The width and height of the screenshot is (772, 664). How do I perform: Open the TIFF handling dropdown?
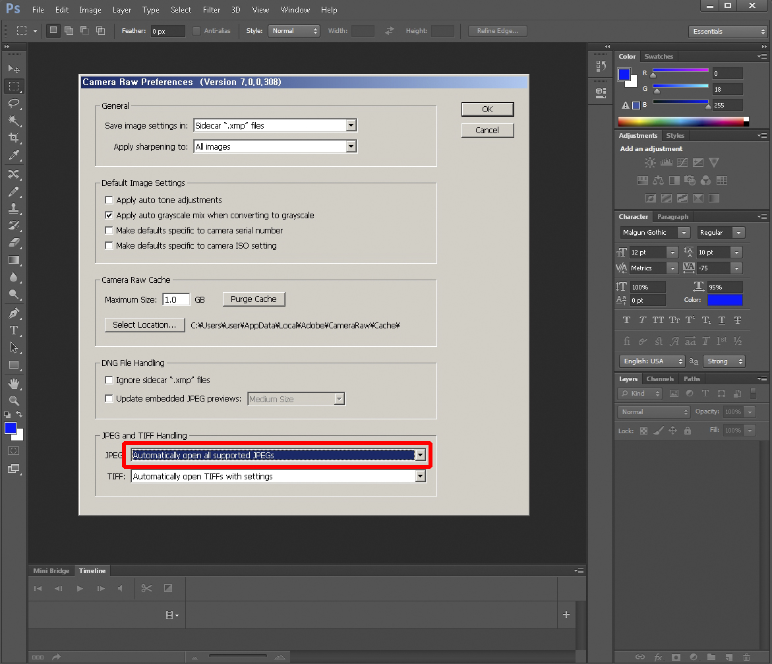pos(278,476)
